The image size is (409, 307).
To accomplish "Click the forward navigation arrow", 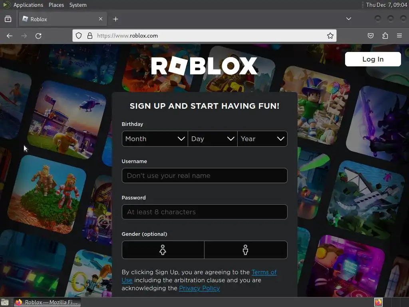I will tap(24, 36).
